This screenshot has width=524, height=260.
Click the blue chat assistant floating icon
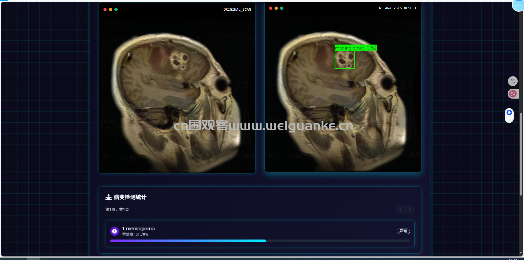pos(509,113)
